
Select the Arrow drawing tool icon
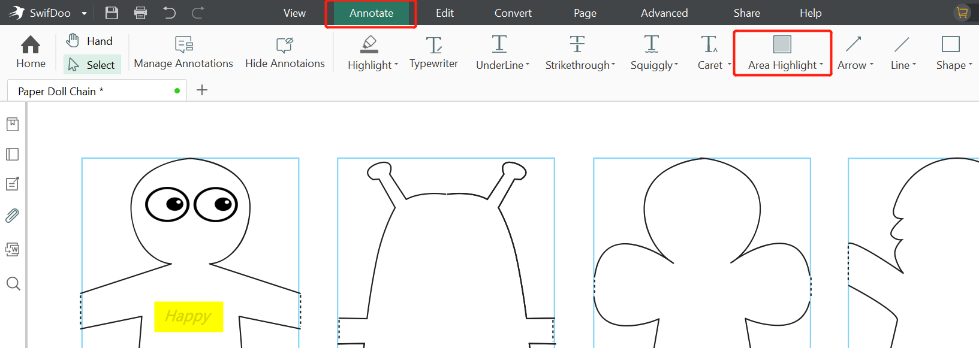[853, 44]
